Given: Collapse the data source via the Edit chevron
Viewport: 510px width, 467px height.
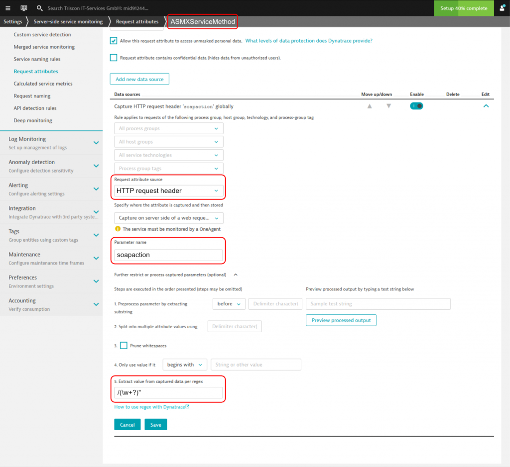Looking at the screenshot, I should click(486, 105).
